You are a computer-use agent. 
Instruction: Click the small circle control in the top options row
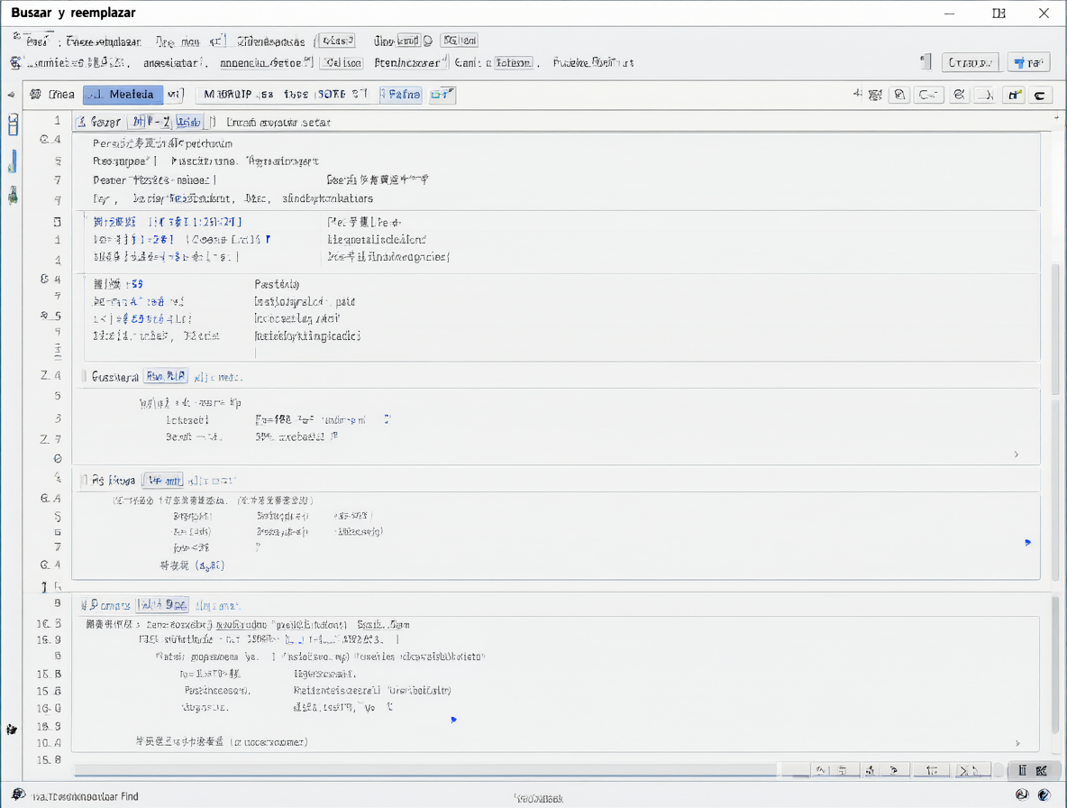pos(428,41)
